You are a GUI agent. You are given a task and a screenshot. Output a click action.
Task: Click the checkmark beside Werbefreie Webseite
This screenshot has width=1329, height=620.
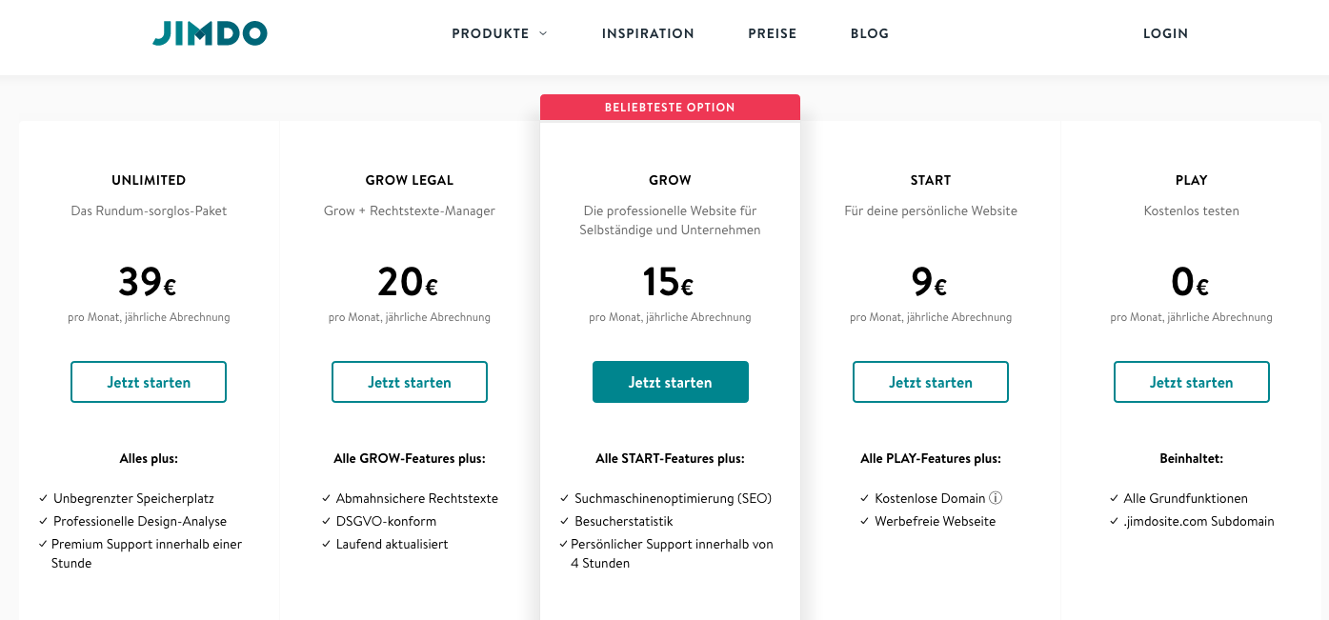click(x=866, y=521)
